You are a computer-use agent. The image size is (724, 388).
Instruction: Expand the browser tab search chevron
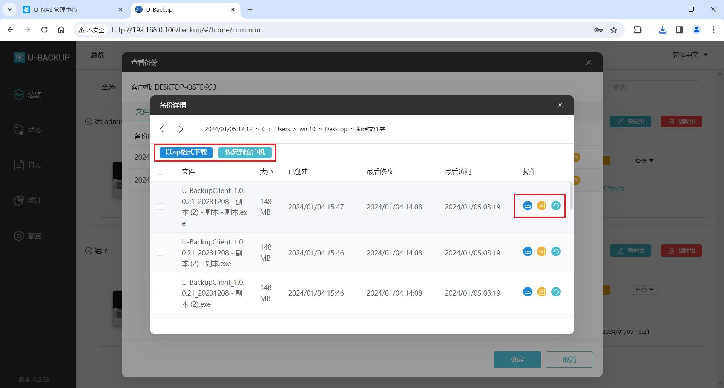point(10,9)
